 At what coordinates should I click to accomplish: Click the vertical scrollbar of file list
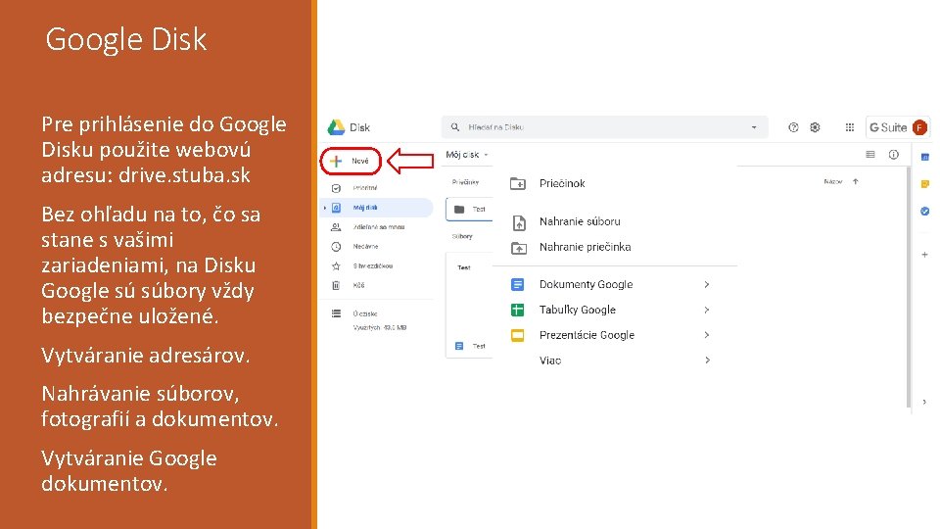coord(909,287)
